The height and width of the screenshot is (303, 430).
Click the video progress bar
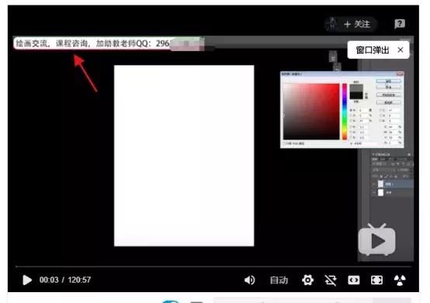[x=213, y=266]
